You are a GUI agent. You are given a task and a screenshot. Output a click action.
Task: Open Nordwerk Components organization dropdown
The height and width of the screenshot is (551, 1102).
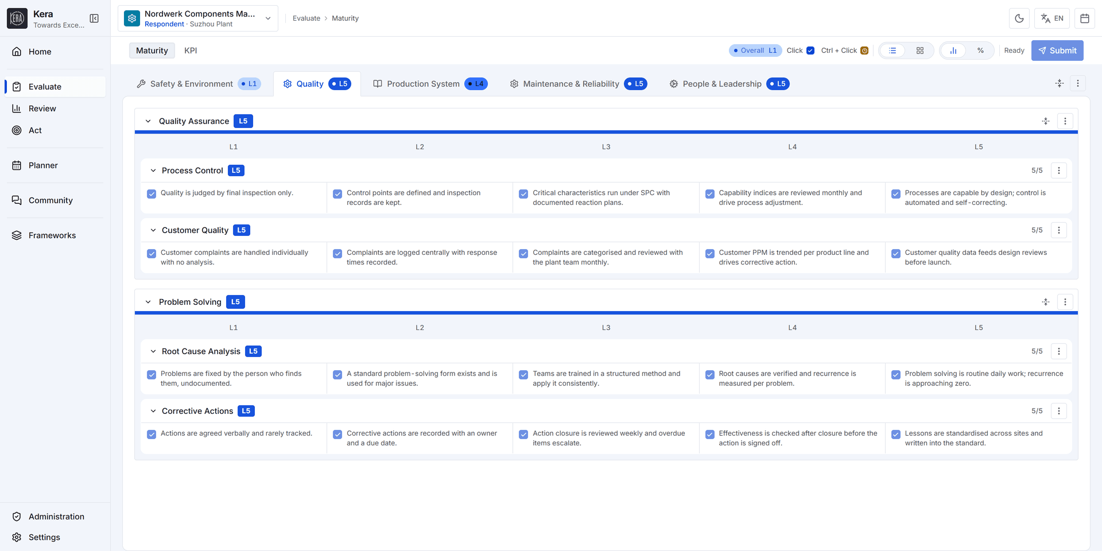tap(198, 18)
